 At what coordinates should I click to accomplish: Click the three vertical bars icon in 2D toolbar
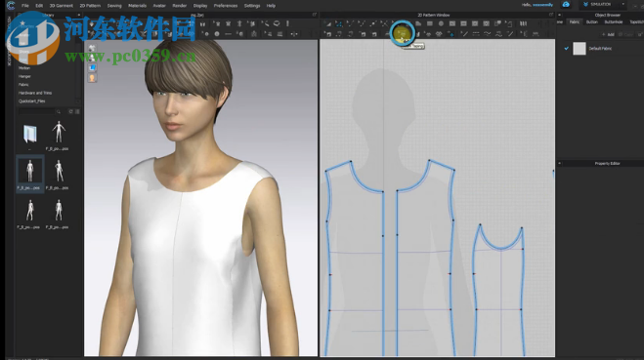click(523, 23)
